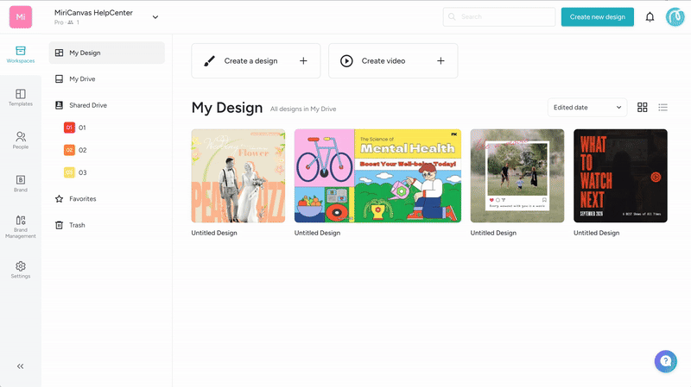Open the Workspaces sidebar section
Screen dimensions: 691x387
[20, 54]
